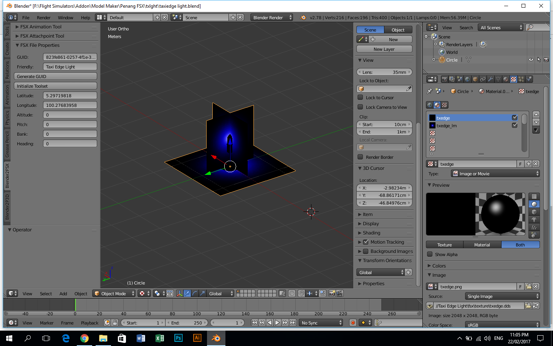The width and height of the screenshot is (553, 346).
Task: Open the Render menu
Action: point(43,18)
